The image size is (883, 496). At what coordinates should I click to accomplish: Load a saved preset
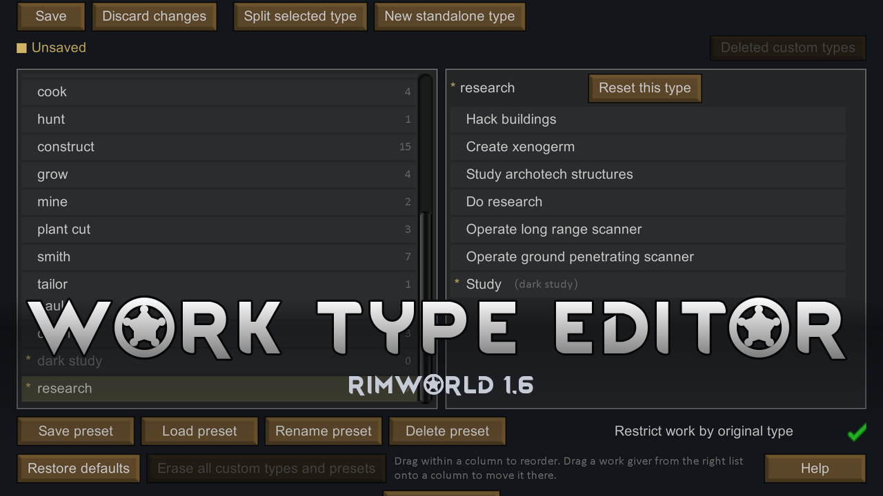(199, 431)
